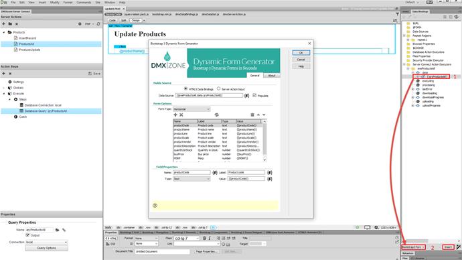This screenshot has height=260, width=462.
Task: Switch to the About tab
Action: (x=271, y=76)
